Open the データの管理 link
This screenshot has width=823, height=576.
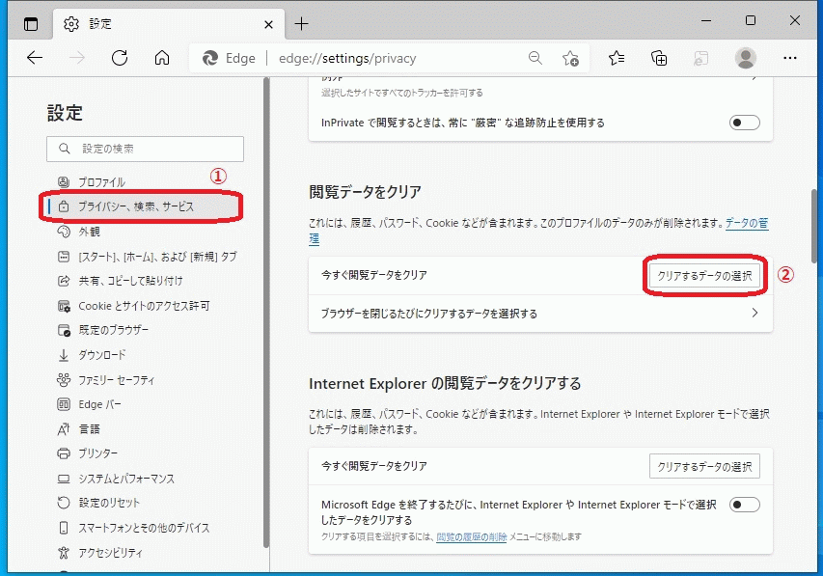point(747,223)
